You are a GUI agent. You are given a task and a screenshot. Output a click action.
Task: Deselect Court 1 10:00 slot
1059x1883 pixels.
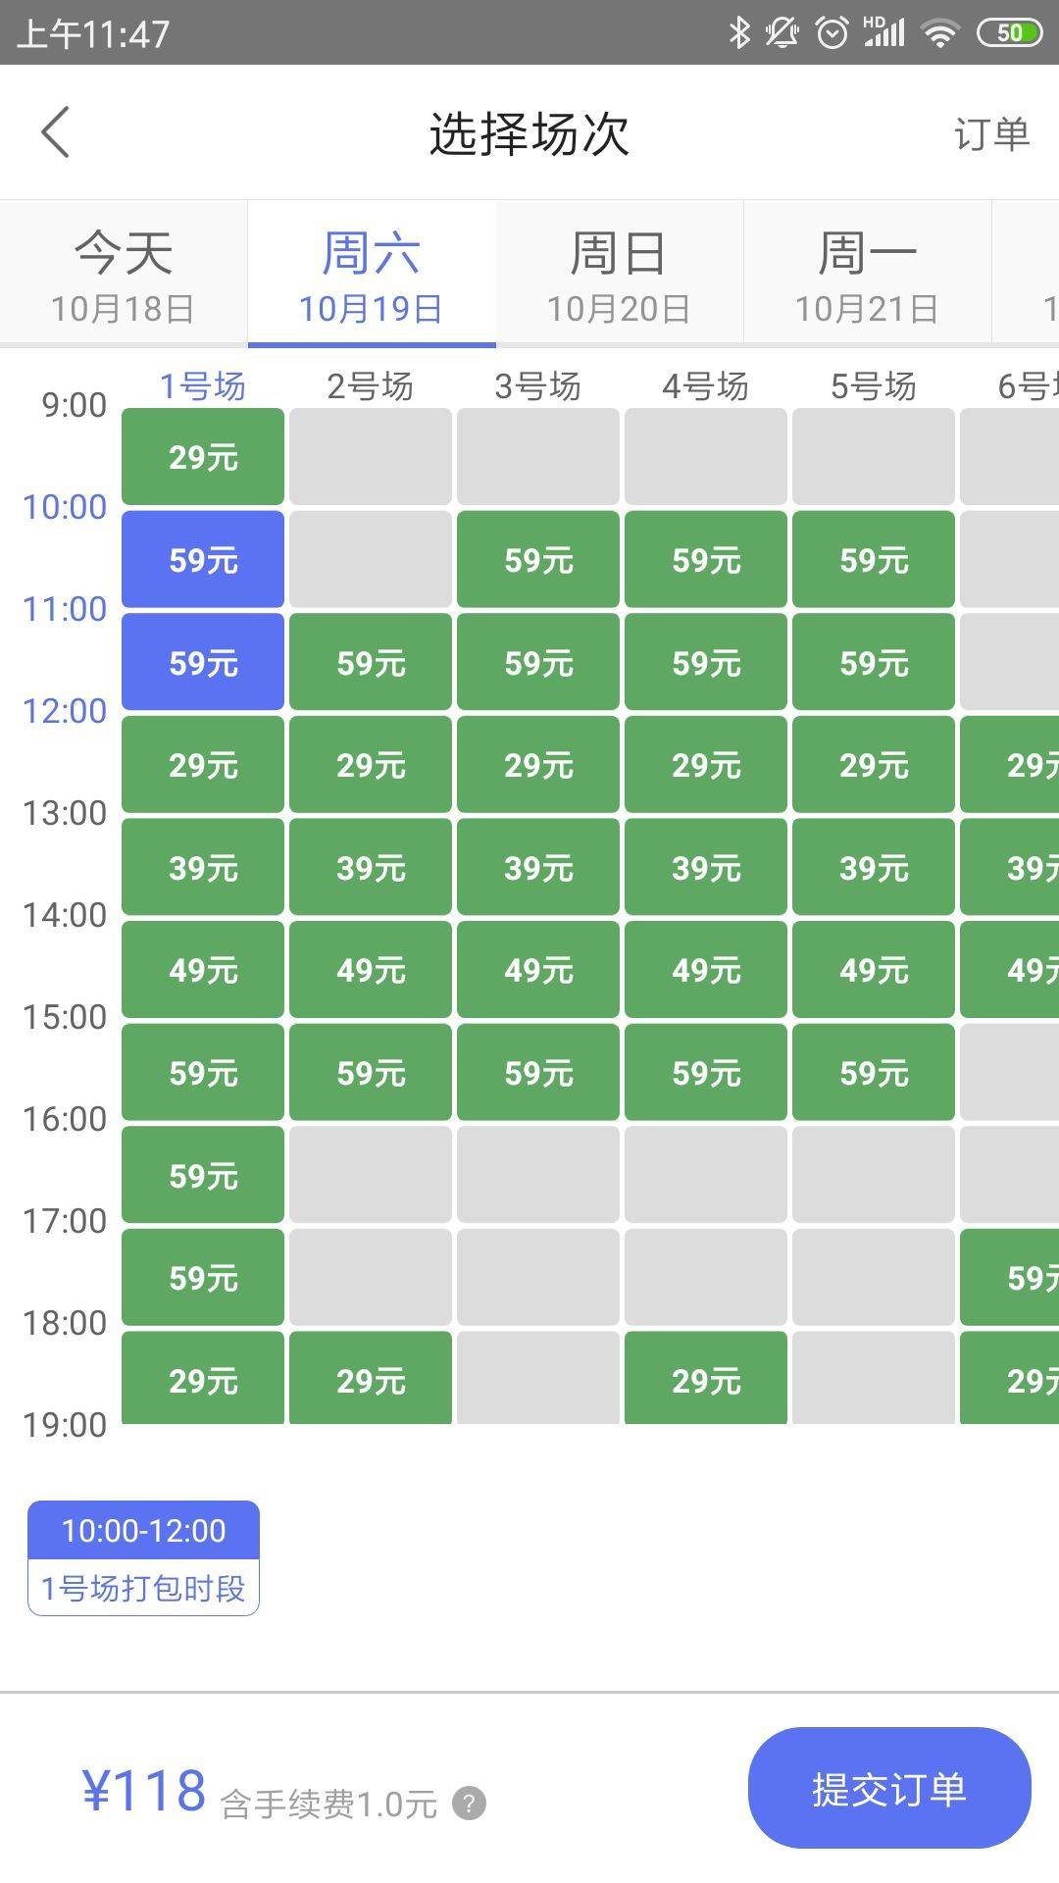[203, 560]
